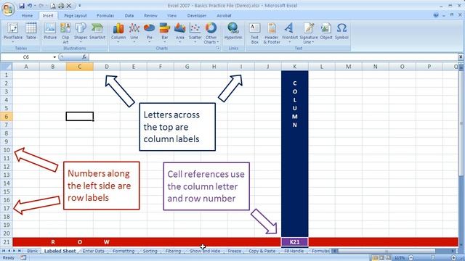This screenshot has height=261, width=465.
Task: Click the 115% zoom level
Action: [x=400, y=258]
